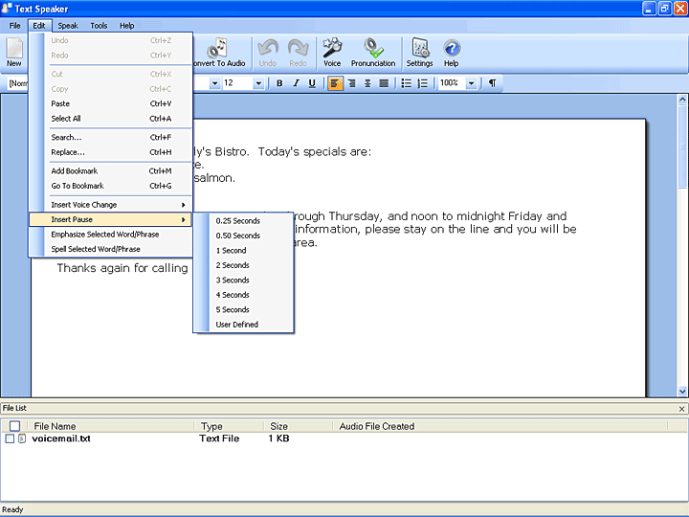Image resolution: width=689 pixels, height=517 pixels.
Task: Toggle Italic formatting
Action: click(x=296, y=83)
